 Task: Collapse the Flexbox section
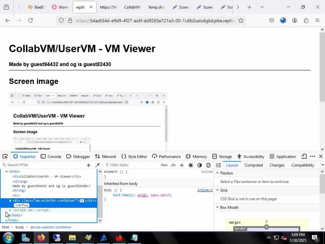tap(217, 173)
